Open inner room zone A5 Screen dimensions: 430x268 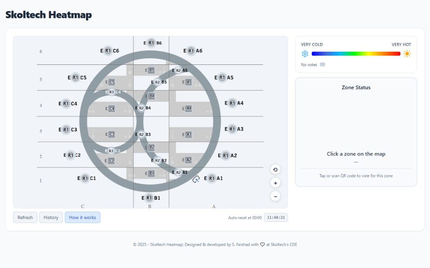click(189, 82)
